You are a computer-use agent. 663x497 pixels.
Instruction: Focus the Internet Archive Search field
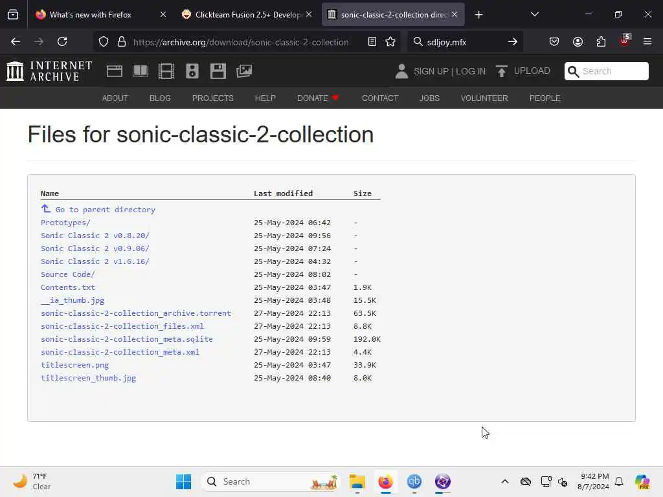point(606,71)
